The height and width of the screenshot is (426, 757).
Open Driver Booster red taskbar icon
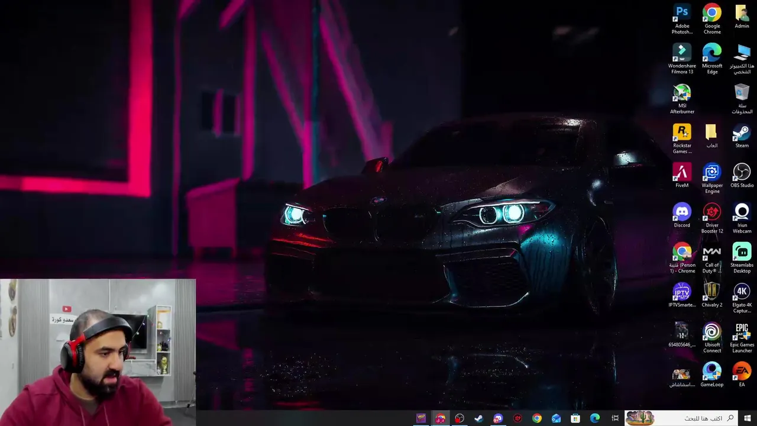(517, 418)
